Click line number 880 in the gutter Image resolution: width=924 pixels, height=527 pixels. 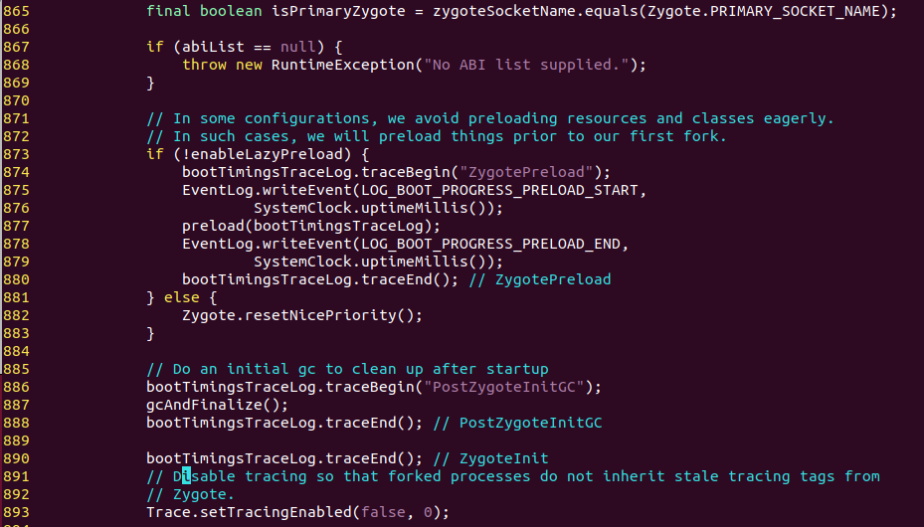point(17,279)
